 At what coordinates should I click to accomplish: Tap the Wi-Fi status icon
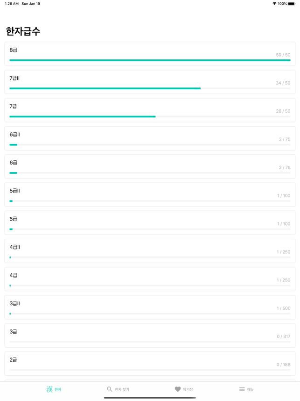point(274,4)
